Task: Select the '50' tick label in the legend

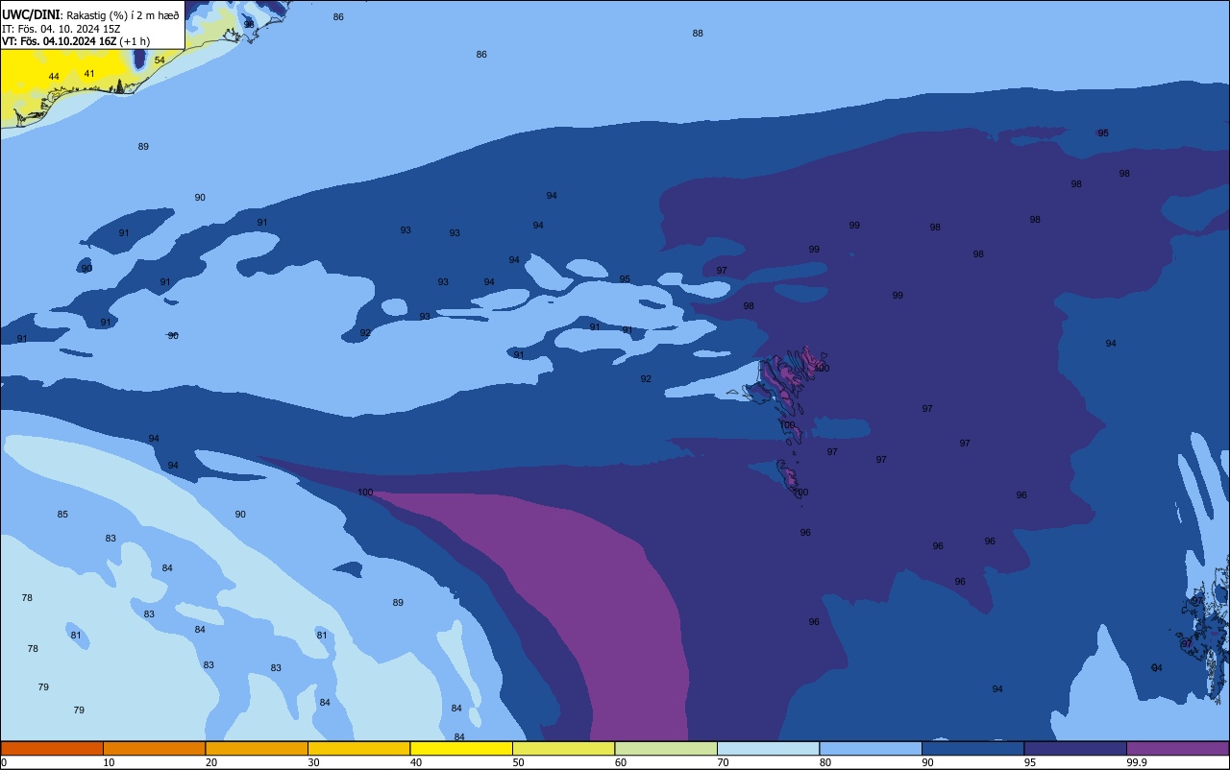Action: [x=518, y=762]
